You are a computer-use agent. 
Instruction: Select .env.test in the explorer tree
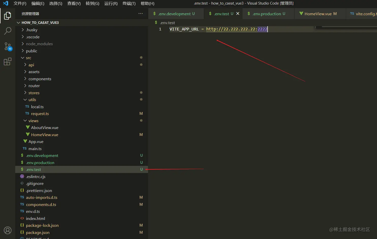point(82,169)
